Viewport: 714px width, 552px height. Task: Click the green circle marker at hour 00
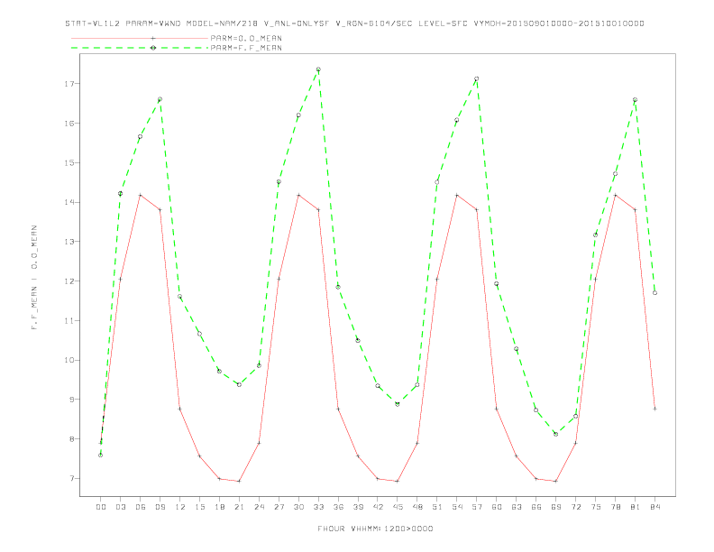tap(101, 455)
